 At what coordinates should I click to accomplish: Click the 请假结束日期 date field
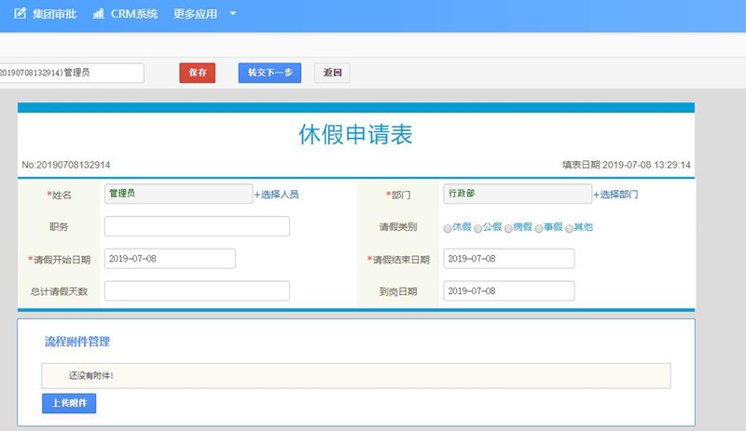pyautogui.click(x=509, y=259)
